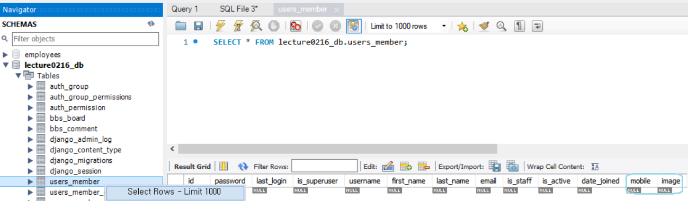Click the editor scrollbar left arrow
Image resolution: width=688 pixels, height=201 pixels.
pos(173,149)
